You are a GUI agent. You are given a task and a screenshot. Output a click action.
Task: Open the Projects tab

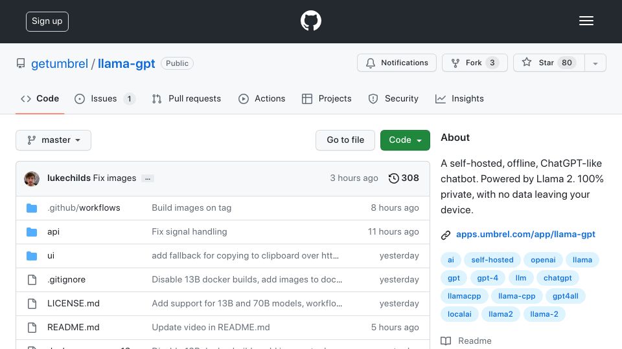(327, 98)
